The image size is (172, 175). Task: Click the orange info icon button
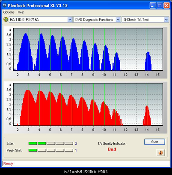tap(160, 153)
